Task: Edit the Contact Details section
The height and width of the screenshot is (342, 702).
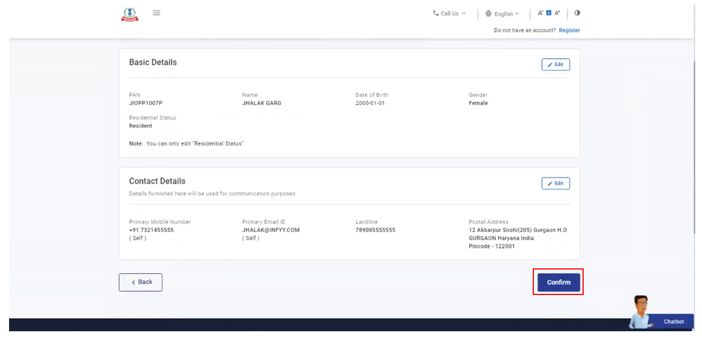Action: pyautogui.click(x=555, y=183)
